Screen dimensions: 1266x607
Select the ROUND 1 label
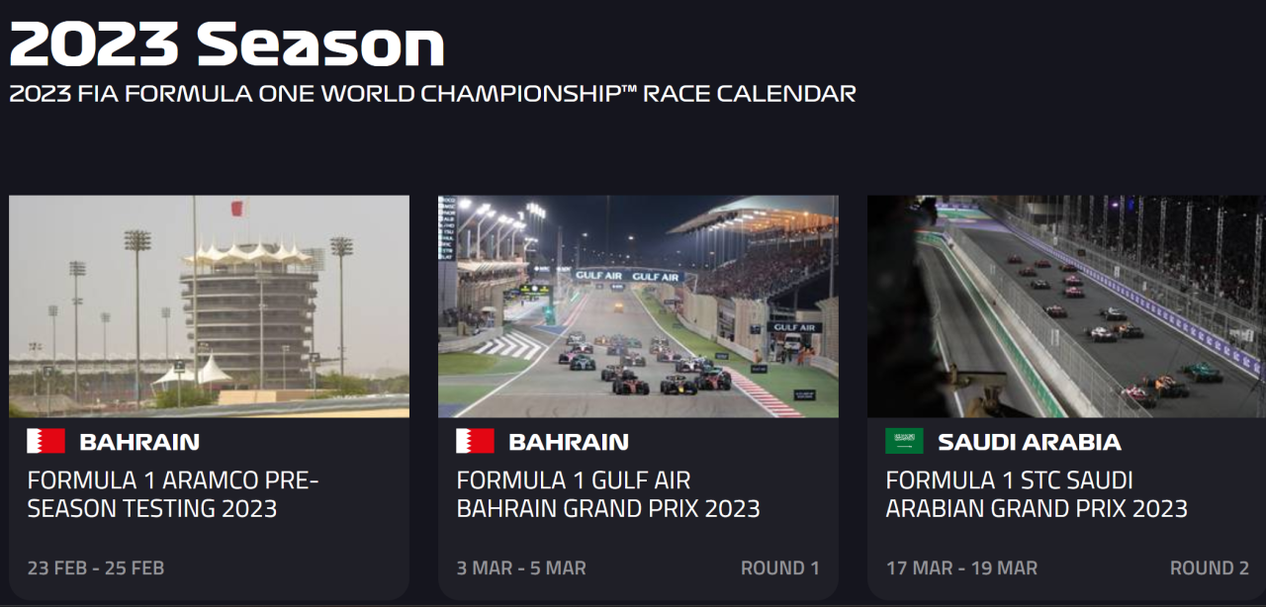point(780,568)
